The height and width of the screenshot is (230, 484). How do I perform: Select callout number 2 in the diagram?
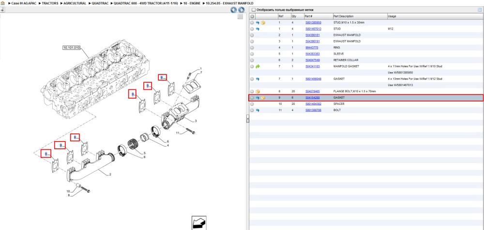pyautogui.click(x=110, y=174)
